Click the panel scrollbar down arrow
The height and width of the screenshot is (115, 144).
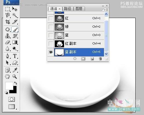click(106, 54)
